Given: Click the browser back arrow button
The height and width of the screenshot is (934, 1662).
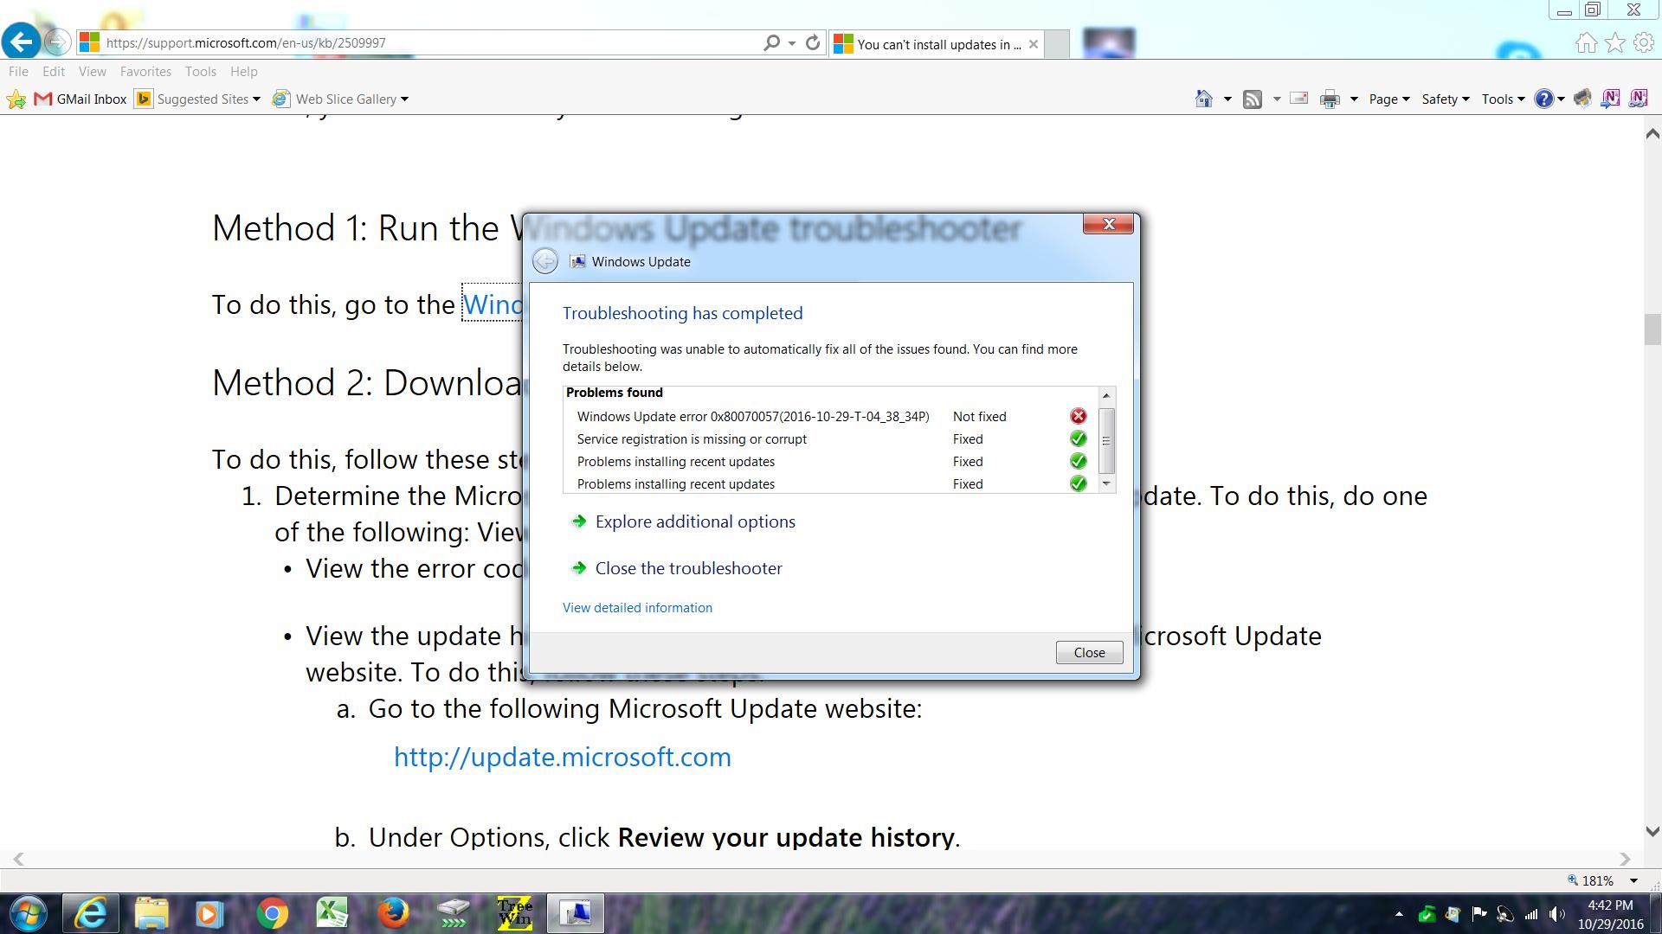Looking at the screenshot, I should pyautogui.click(x=21, y=42).
